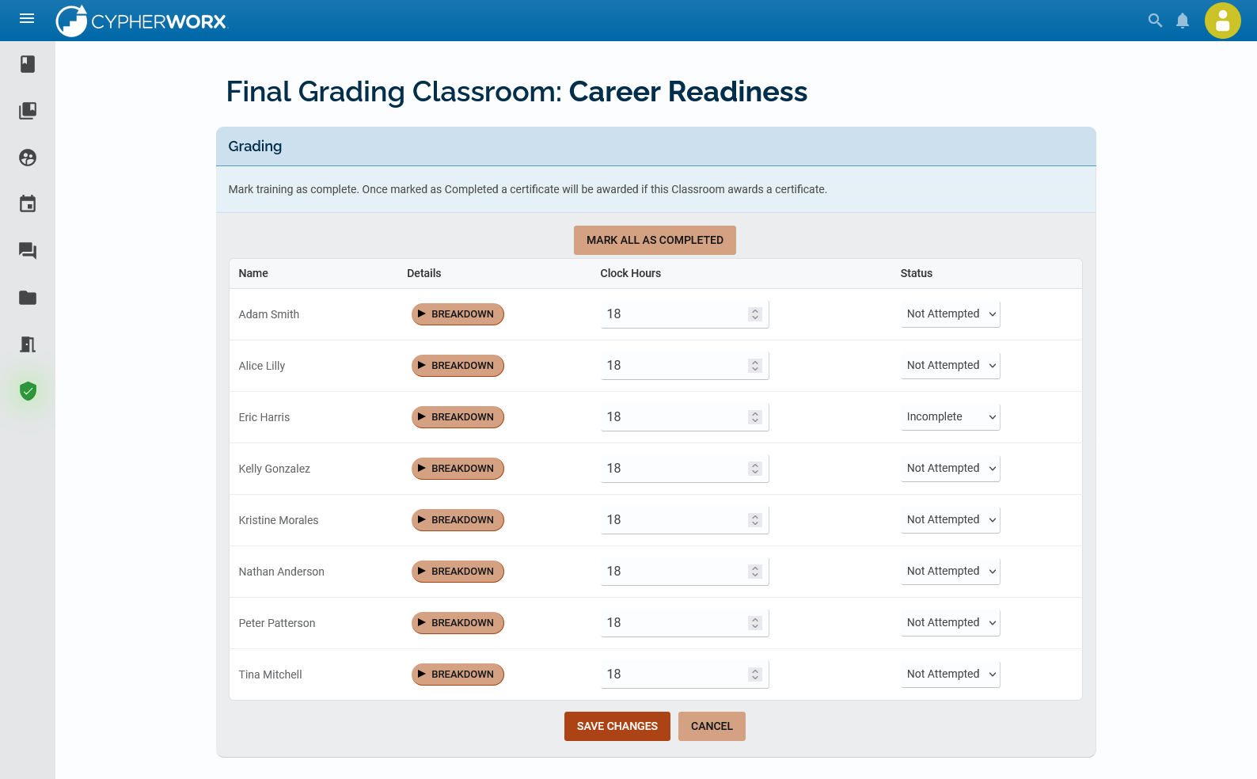Open the door icon in sidebar
Viewport: 1257px width, 779px height.
pyautogui.click(x=28, y=344)
